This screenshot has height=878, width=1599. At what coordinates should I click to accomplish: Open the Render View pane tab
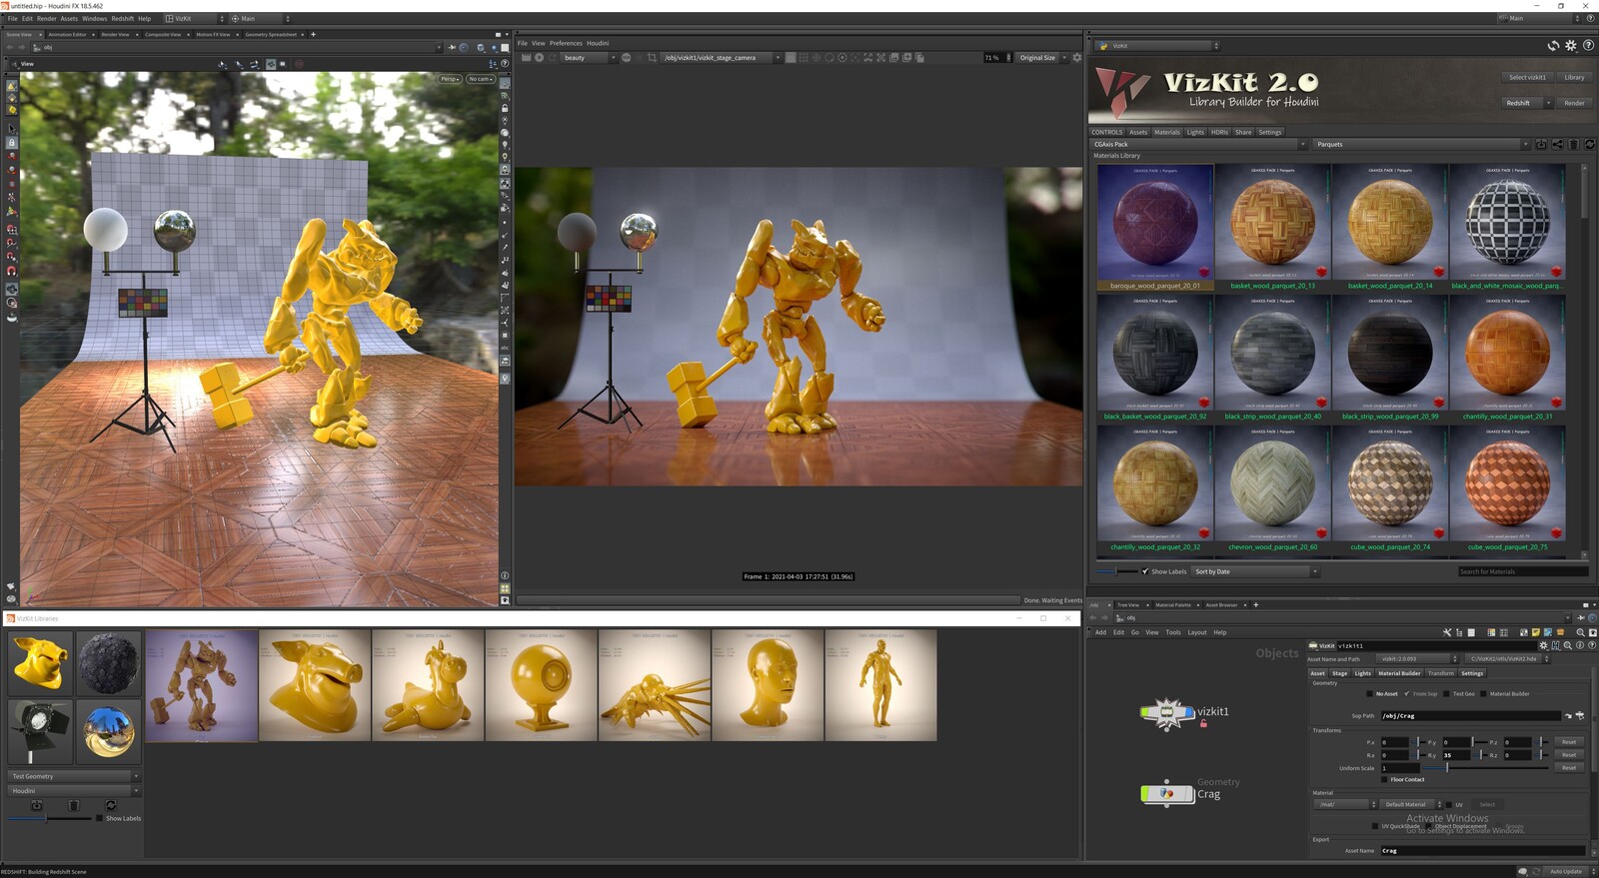pos(115,34)
